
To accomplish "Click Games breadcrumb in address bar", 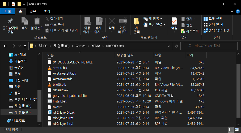I will click(81, 46).
